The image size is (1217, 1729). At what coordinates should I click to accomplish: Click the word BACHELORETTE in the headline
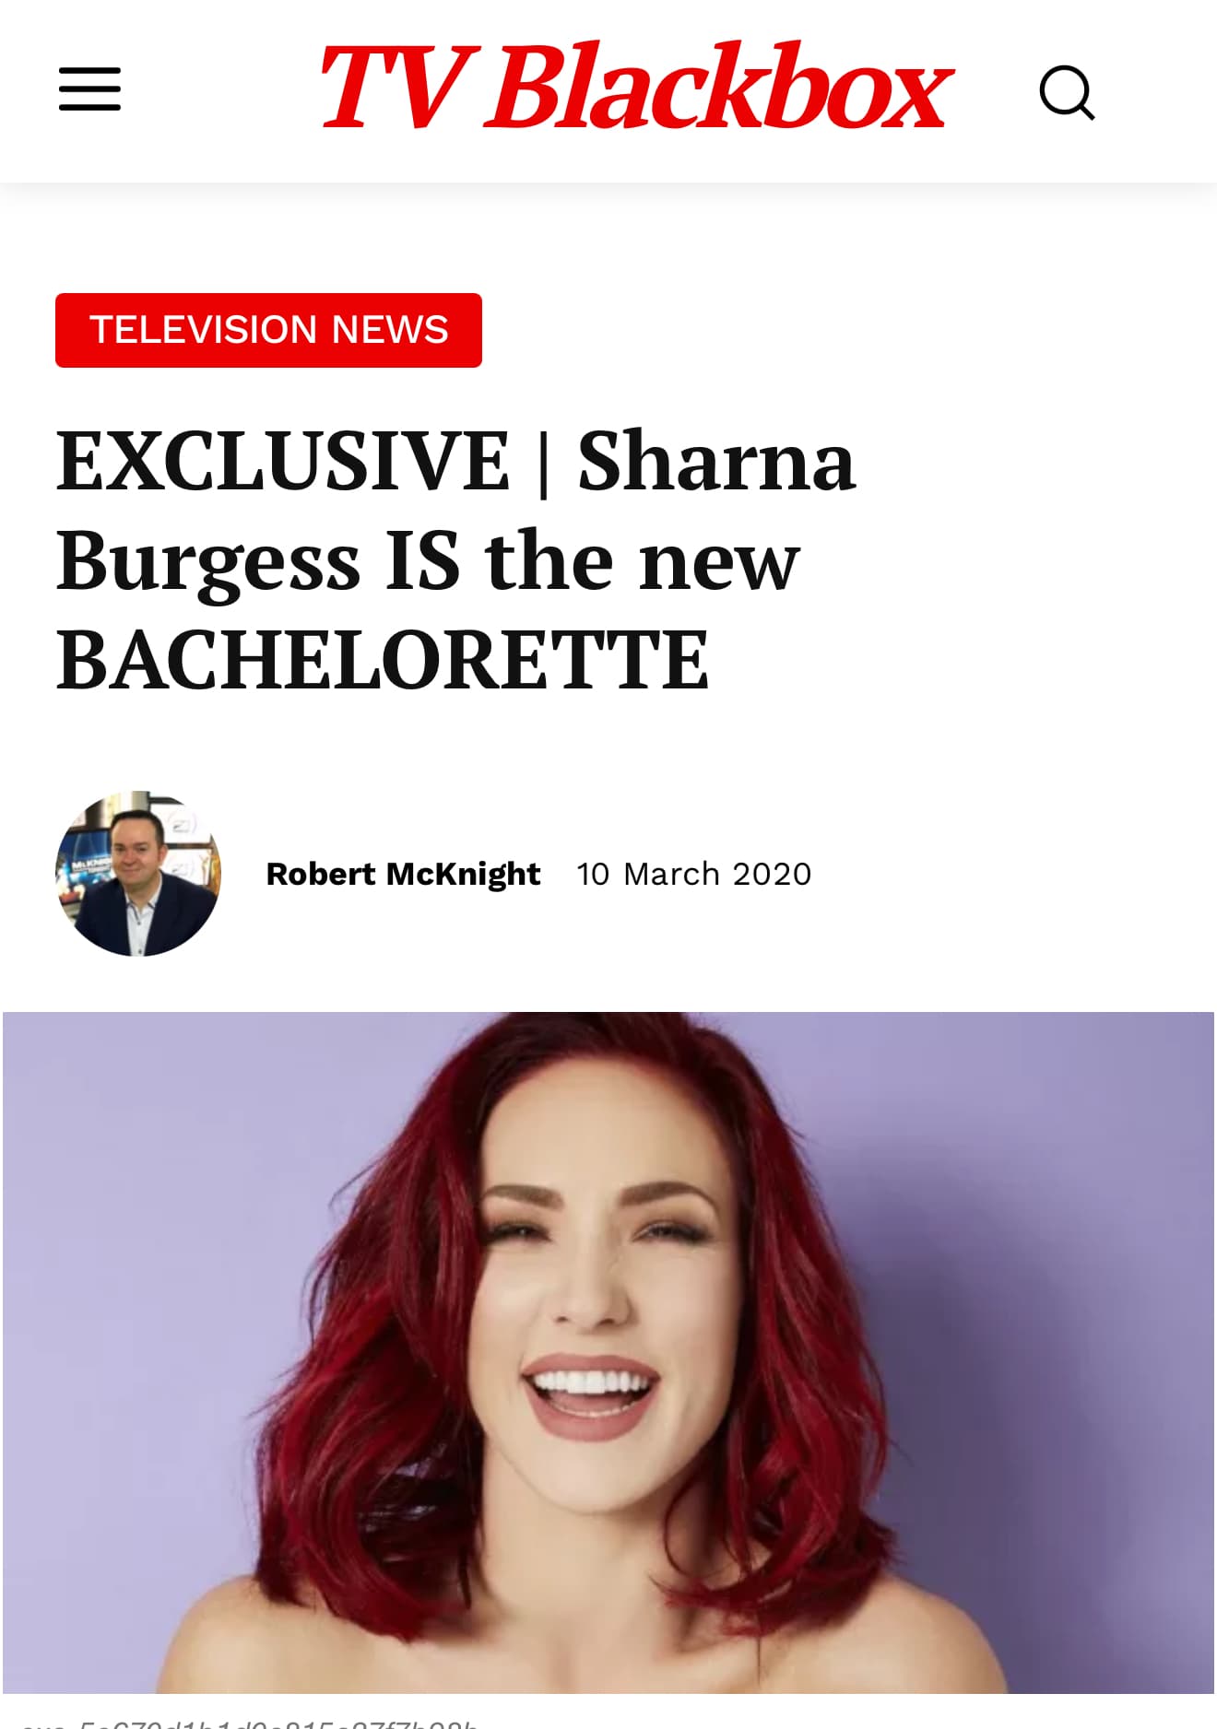click(x=383, y=659)
